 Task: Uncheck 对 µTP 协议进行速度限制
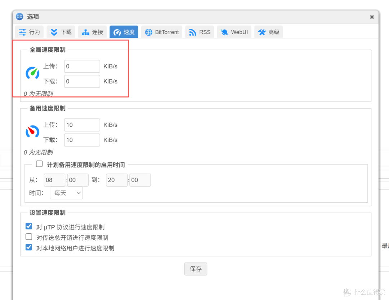[x=29, y=226]
